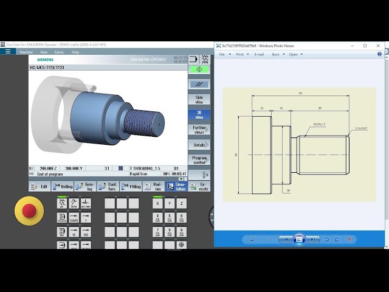Viewport: 389px width, 292px height.
Task: Open the zoom magnifier in Photo Viewer
Action: pos(254,239)
